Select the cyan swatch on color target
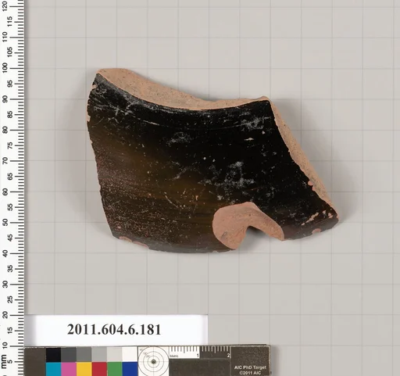 click(x=53, y=369)
